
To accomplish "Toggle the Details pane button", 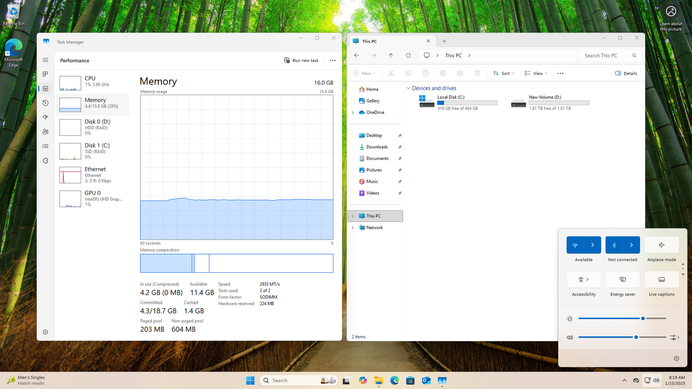I will [626, 73].
